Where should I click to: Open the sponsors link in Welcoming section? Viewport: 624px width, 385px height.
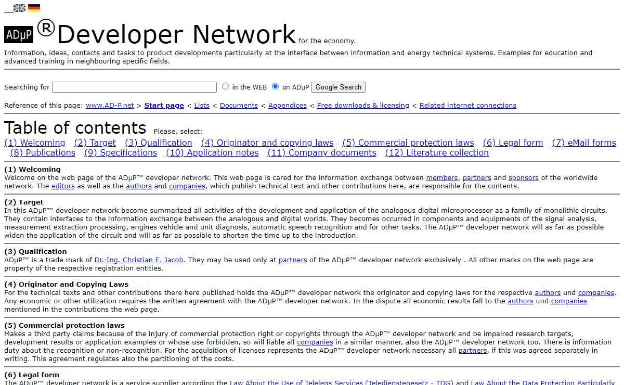click(x=524, y=177)
